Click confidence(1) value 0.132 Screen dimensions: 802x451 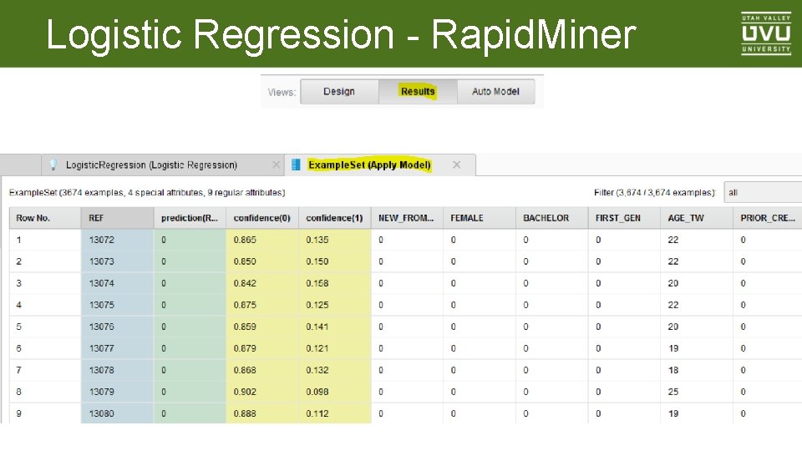click(334, 370)
